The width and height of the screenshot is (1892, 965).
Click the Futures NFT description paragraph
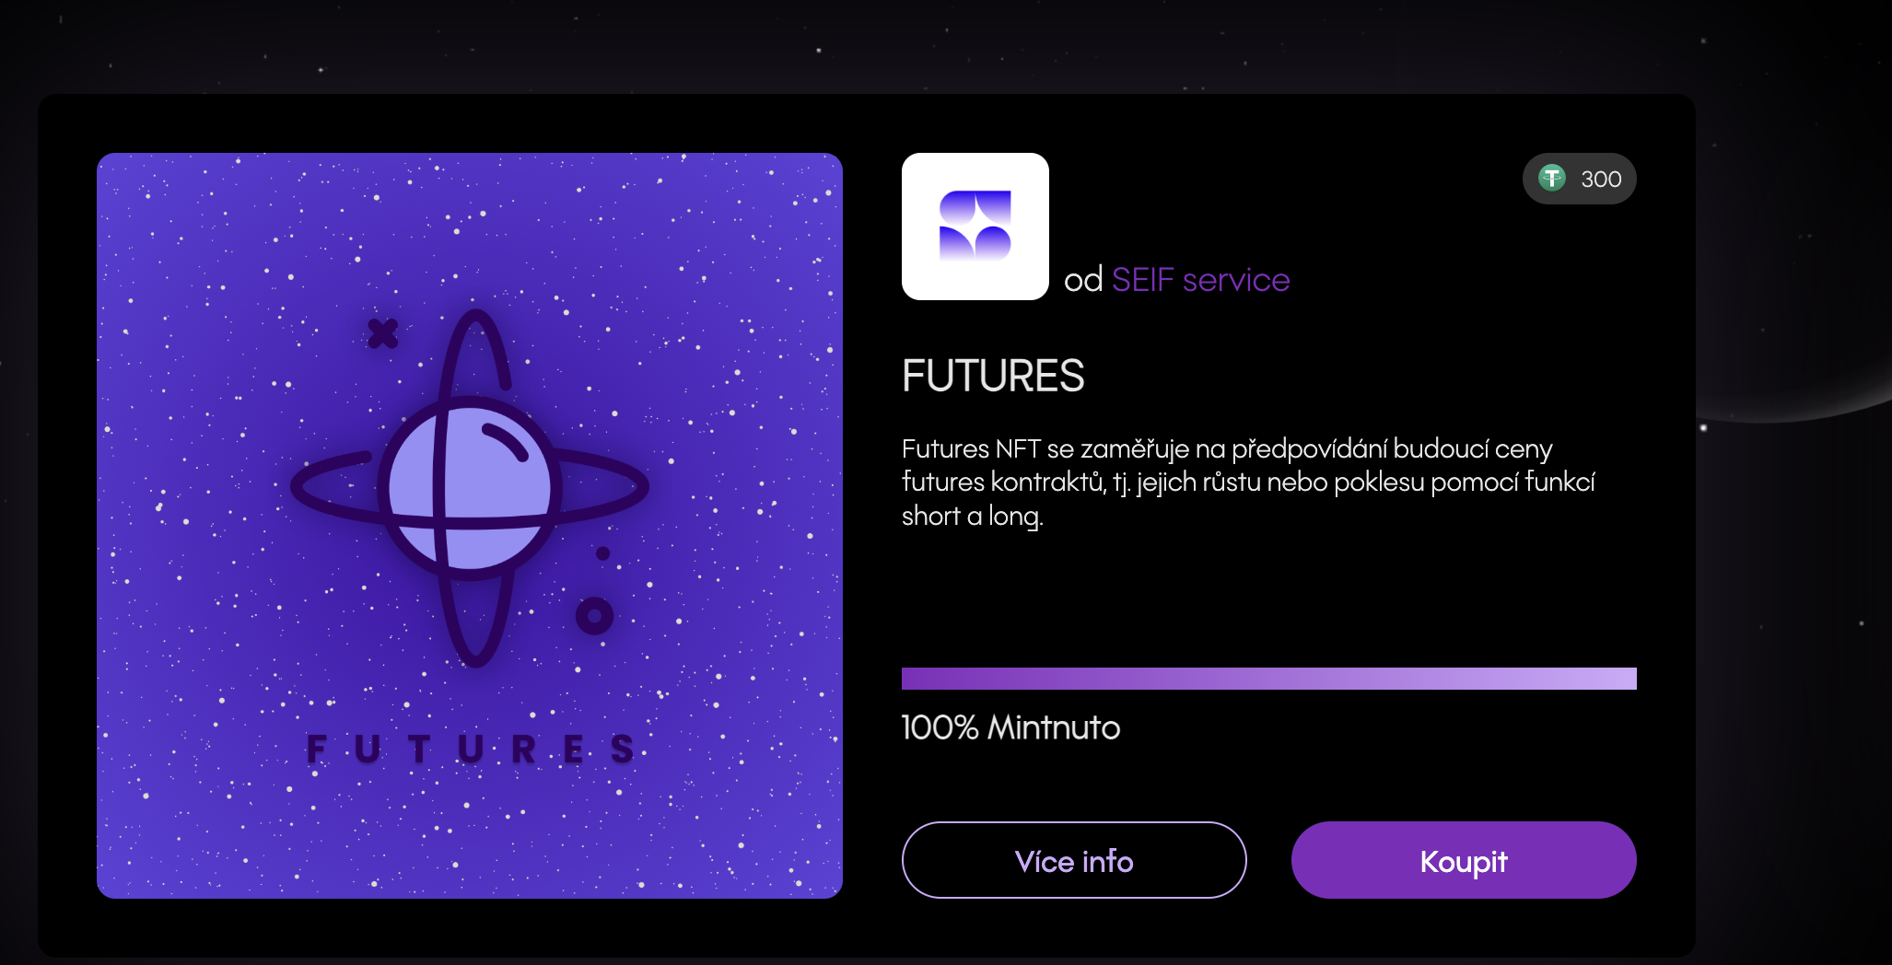(1248, 482)
